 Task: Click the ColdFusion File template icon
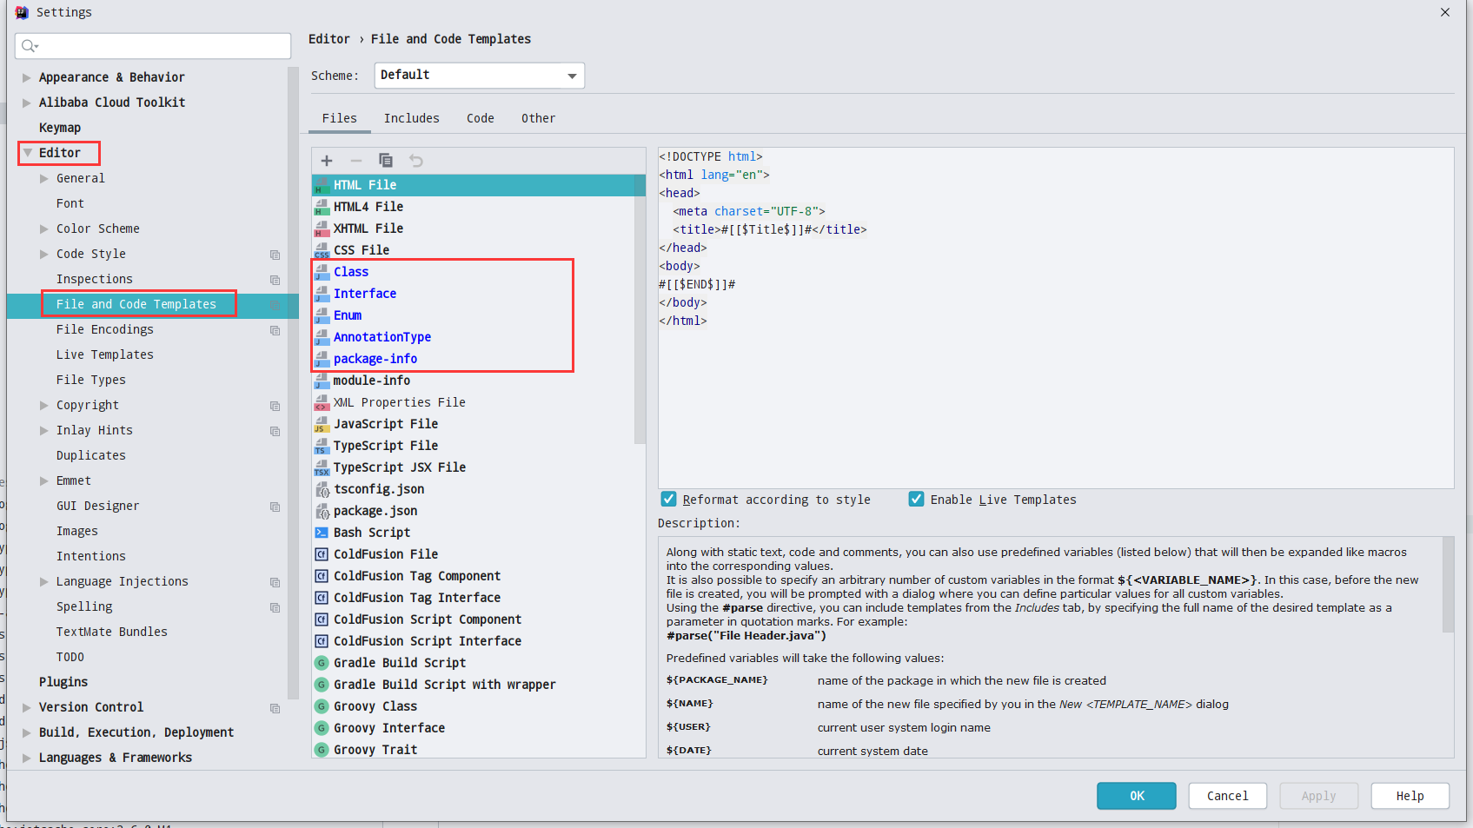(322, 554)
